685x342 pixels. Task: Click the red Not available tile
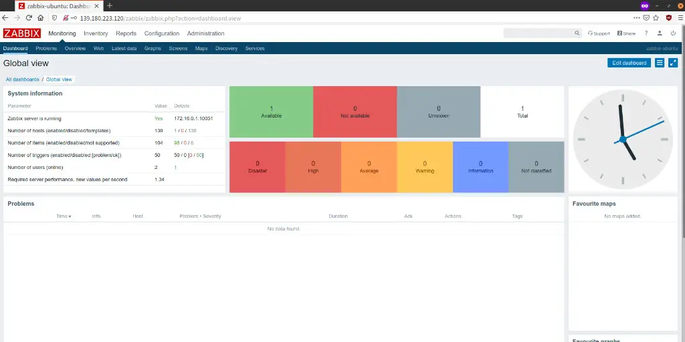tap(355, 112)
